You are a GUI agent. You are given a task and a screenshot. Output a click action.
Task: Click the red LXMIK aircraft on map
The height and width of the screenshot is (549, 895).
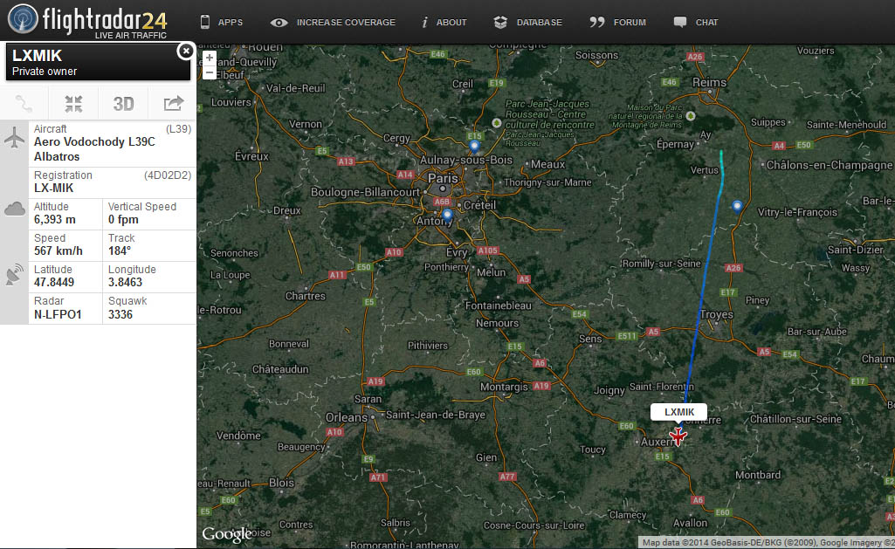[678, 436]
